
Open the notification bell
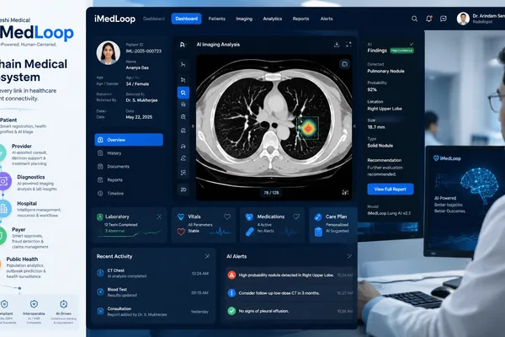point(429,19)
